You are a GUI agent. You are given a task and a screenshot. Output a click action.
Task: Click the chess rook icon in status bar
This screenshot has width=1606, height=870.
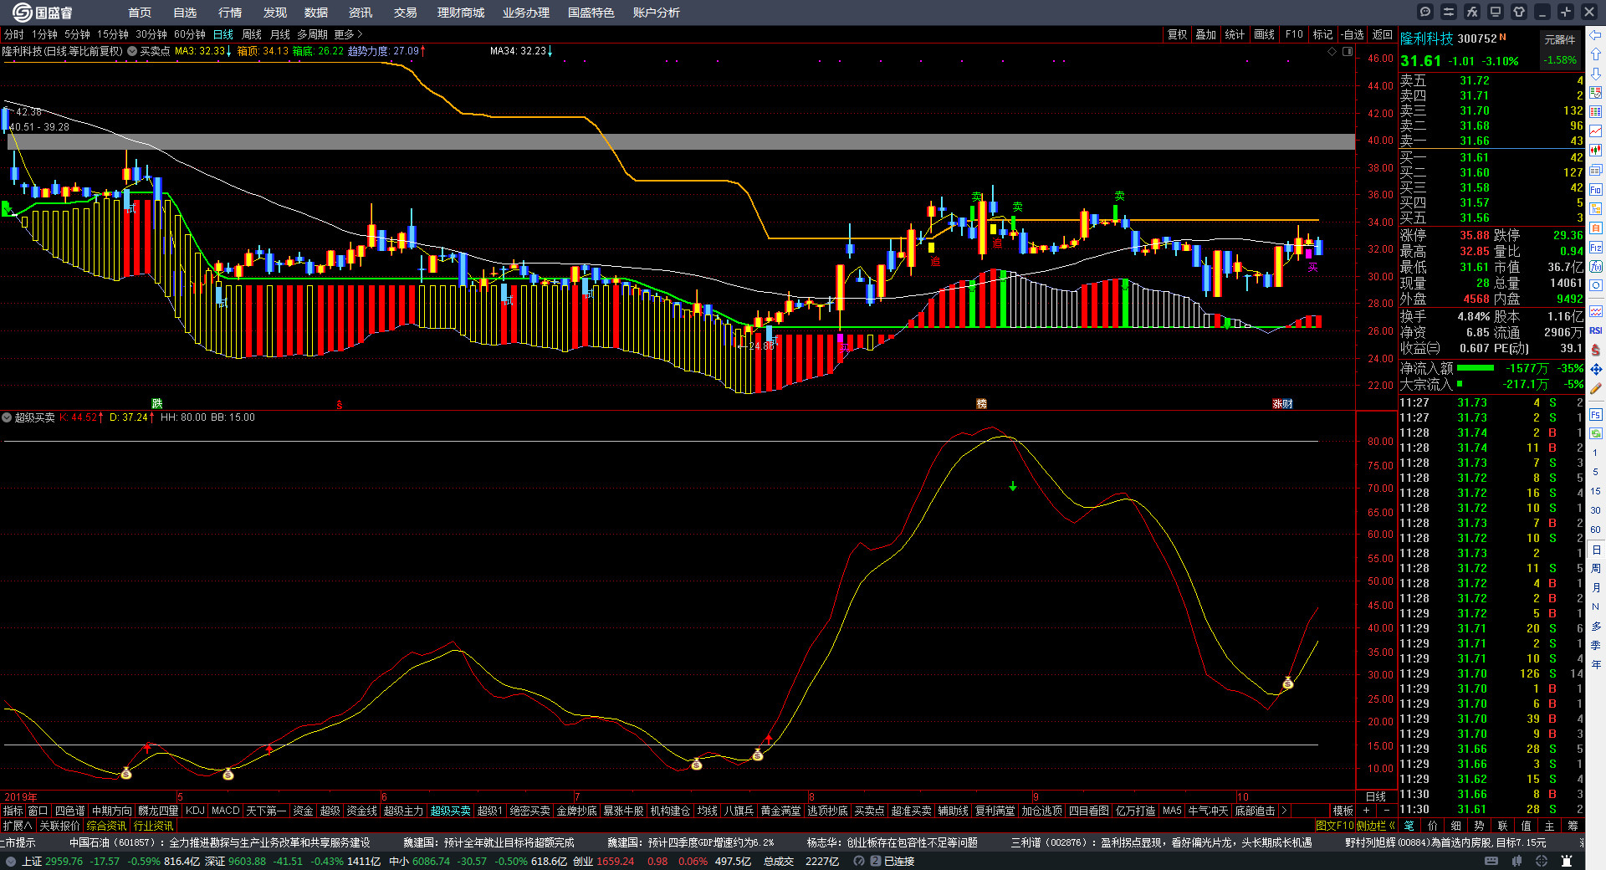click(x=1567, y=861)
